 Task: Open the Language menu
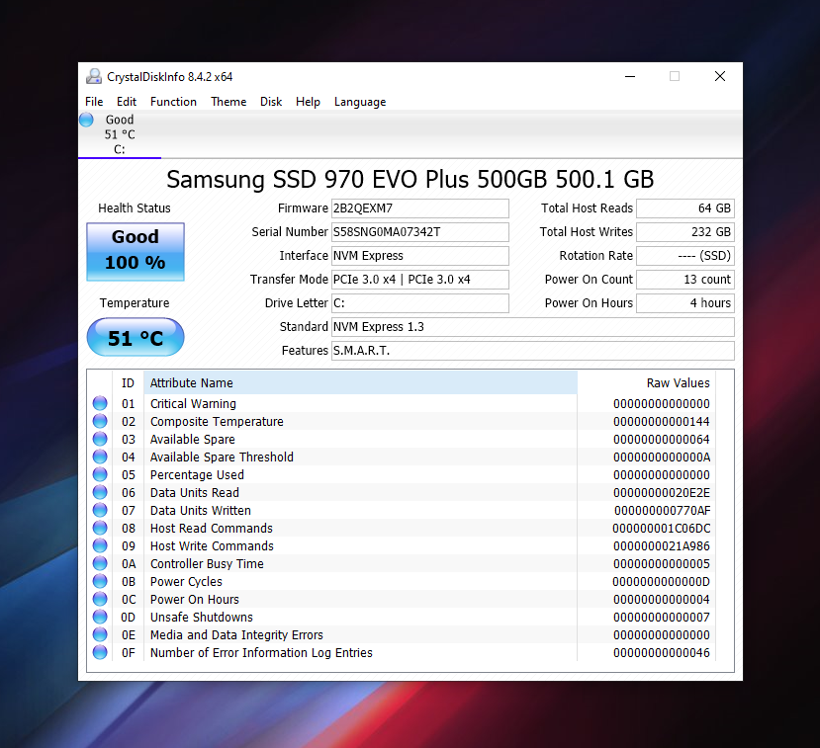pos(360,102)
